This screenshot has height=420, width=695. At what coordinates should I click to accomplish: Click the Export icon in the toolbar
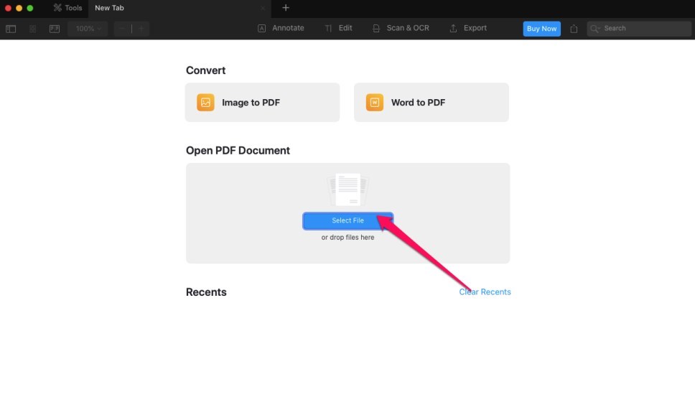coord(453,28)
